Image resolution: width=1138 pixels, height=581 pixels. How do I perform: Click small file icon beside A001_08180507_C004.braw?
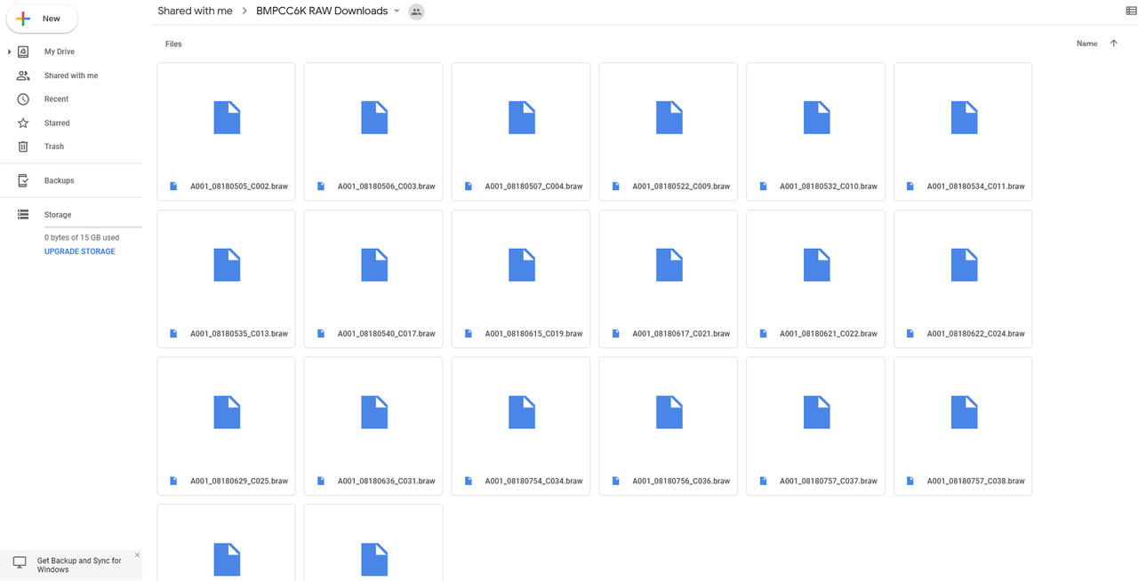469,187
